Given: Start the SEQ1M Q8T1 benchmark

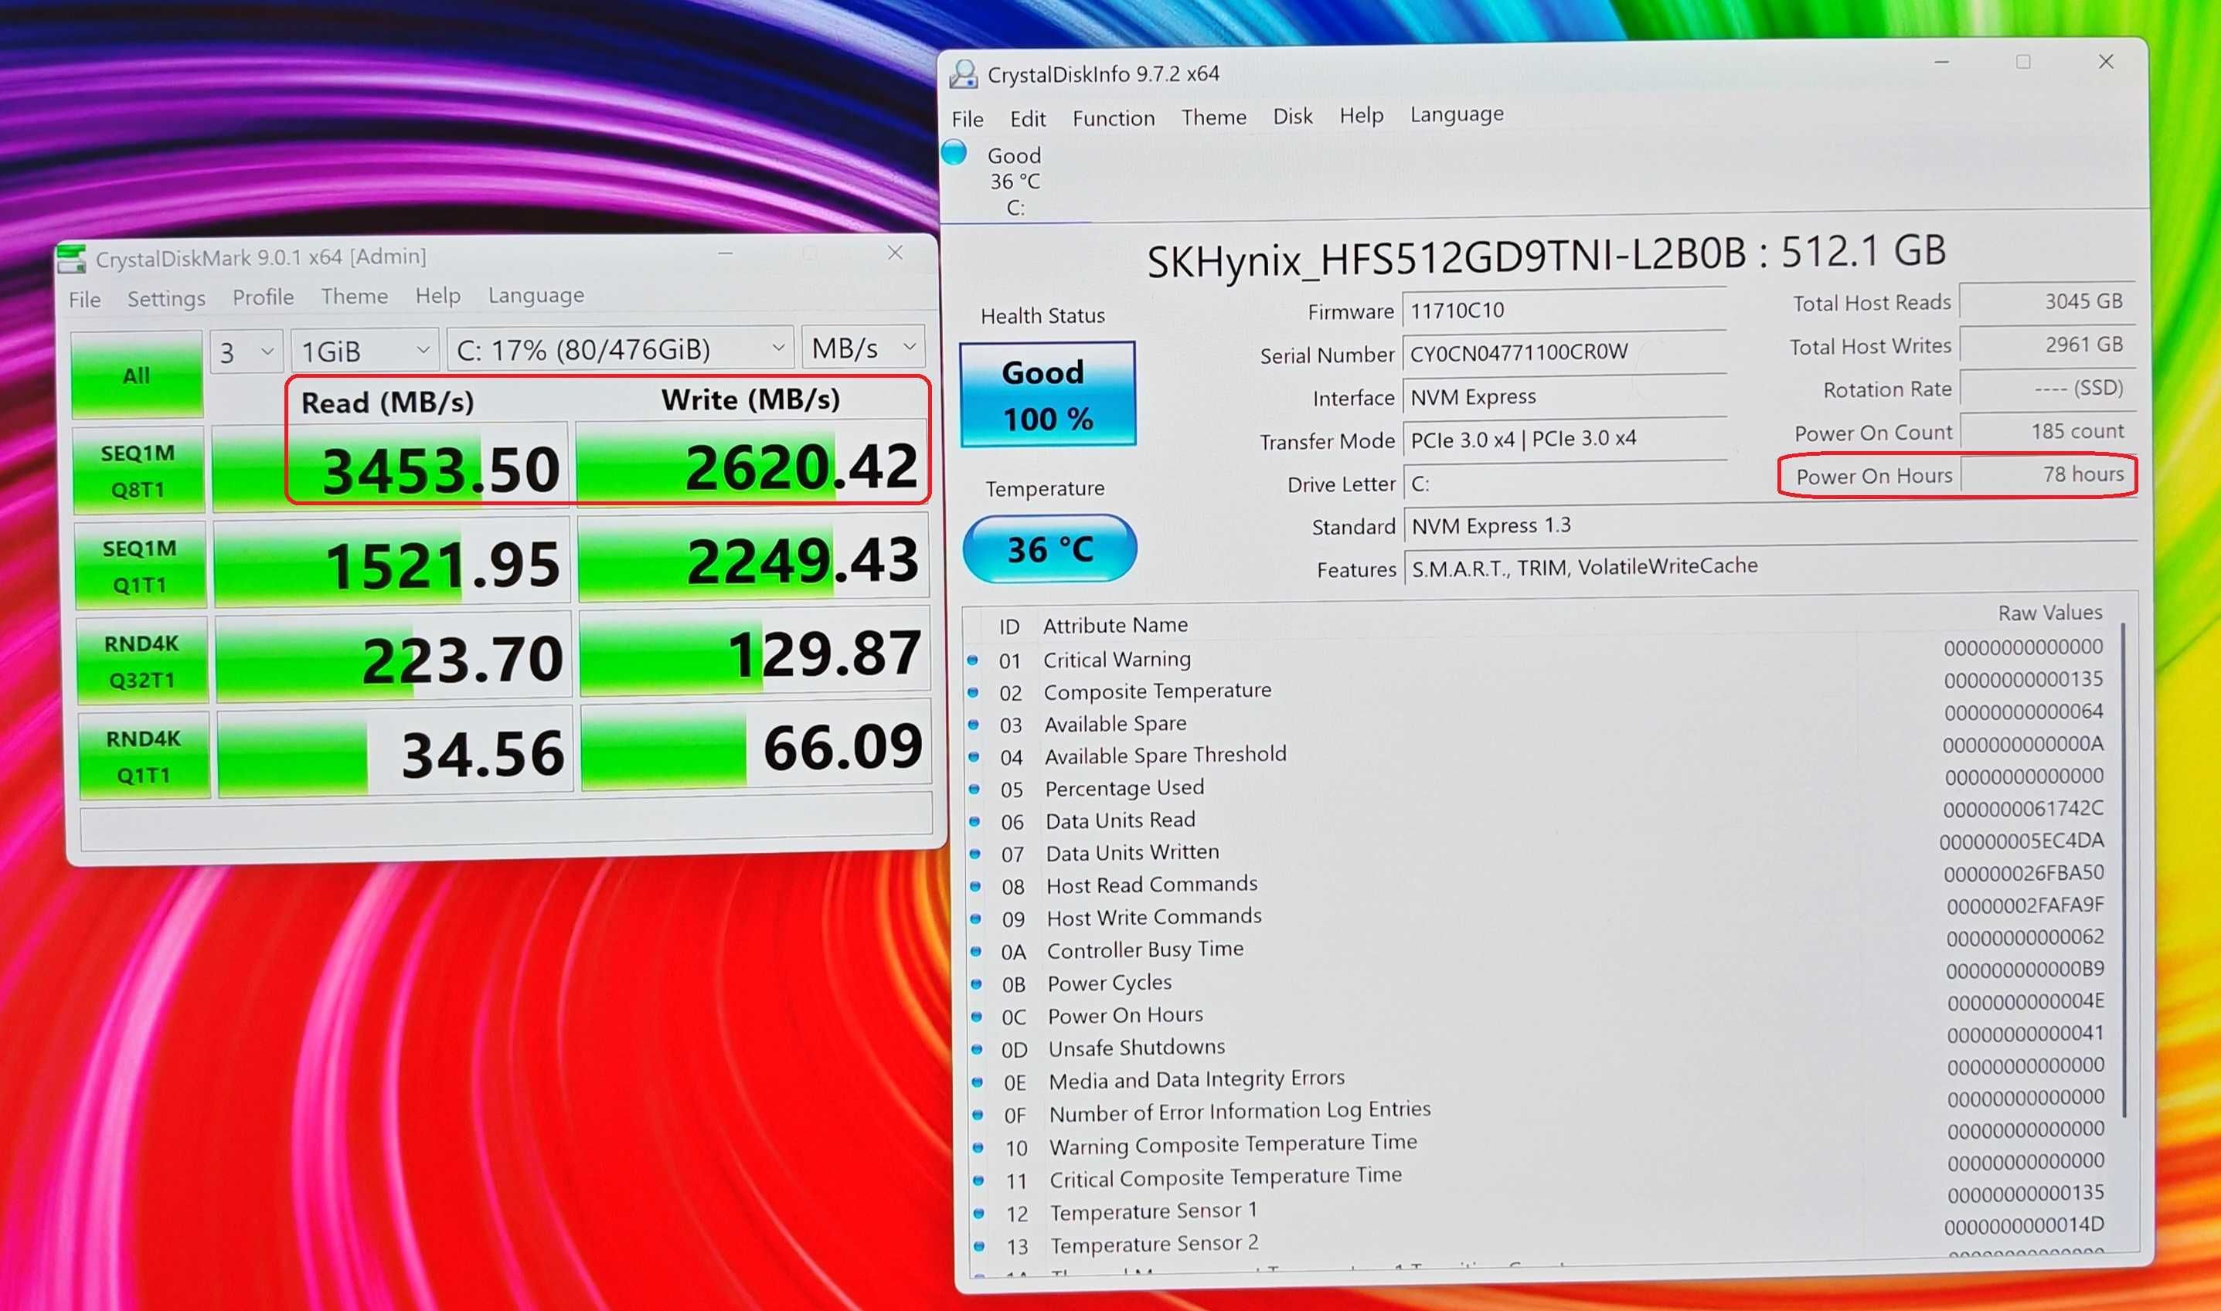Looking at the screenshot, I should 138,471.
